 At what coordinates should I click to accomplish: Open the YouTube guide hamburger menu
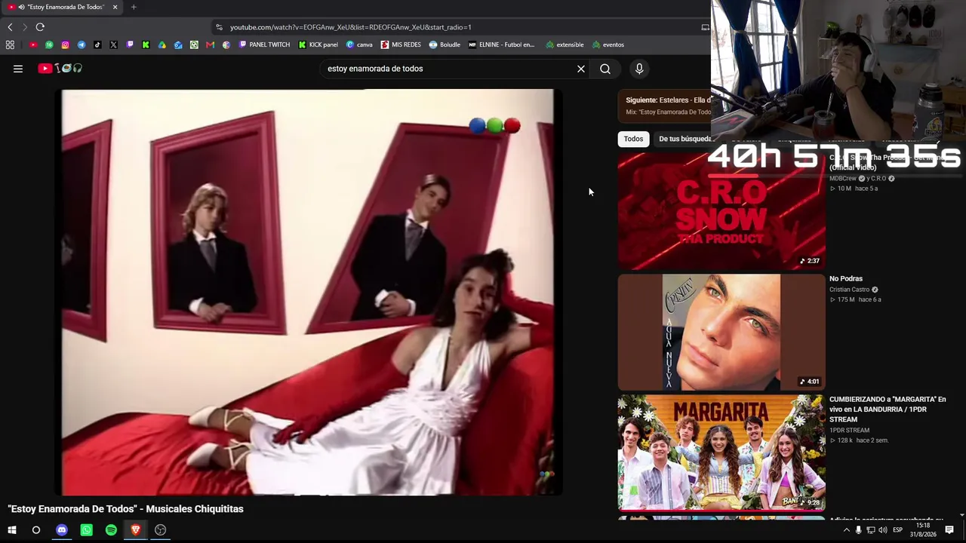coord(18,69)
